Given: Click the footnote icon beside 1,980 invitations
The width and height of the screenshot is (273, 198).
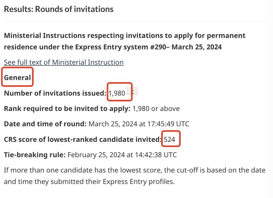Looking at the screenshot, I should [x=132, y=91].
